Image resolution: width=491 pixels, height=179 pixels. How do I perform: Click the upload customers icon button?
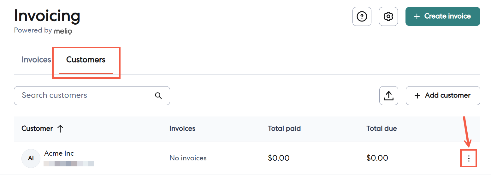point(388,96)
